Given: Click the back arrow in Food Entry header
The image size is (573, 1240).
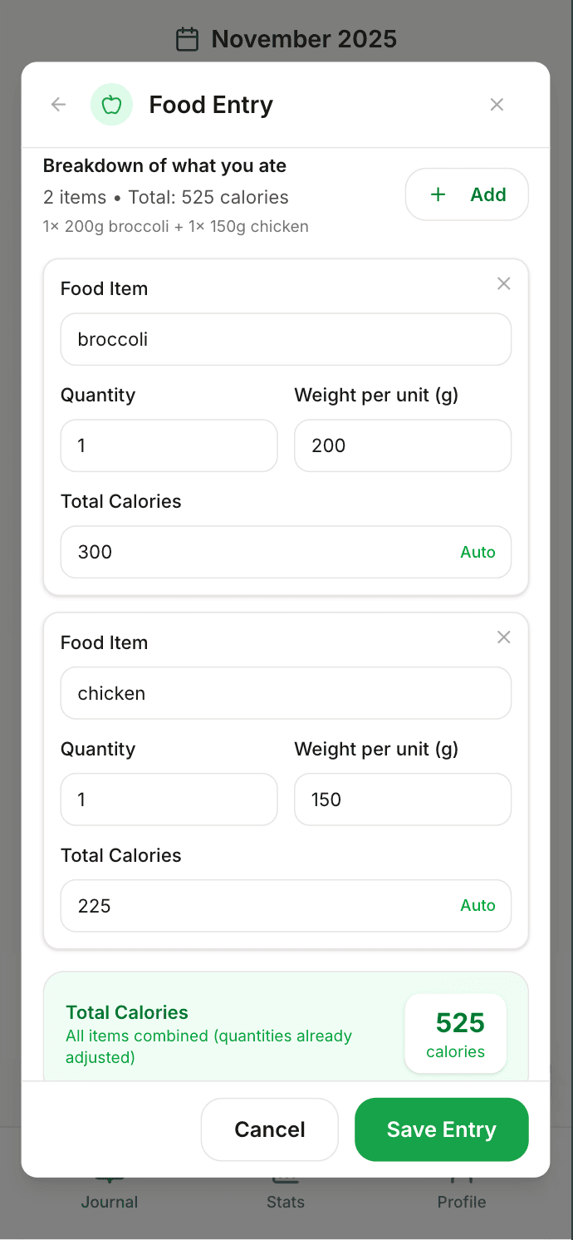Looking at the screenshot, I should 57,104.
